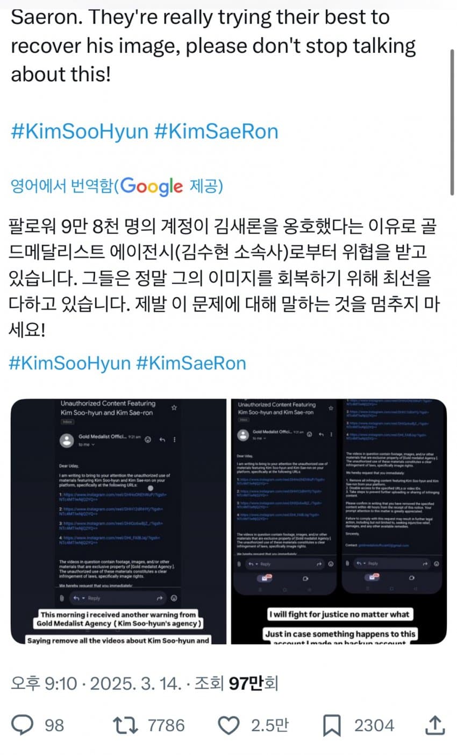
Task: Open the right email screenshot image
Action: [x=339, y=521]
